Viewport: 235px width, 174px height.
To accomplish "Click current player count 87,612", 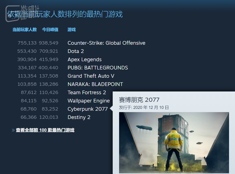I will coord(29,92).
